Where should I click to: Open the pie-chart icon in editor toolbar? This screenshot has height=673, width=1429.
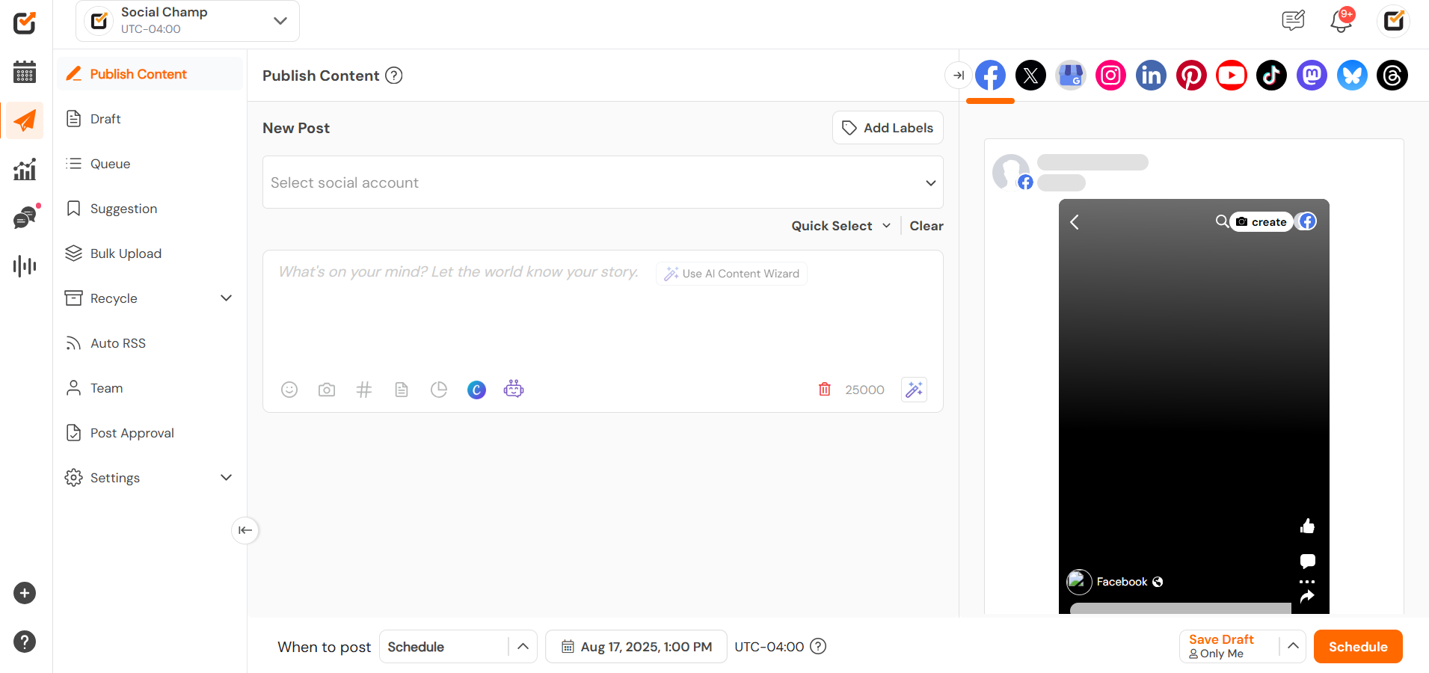(439, 390)
